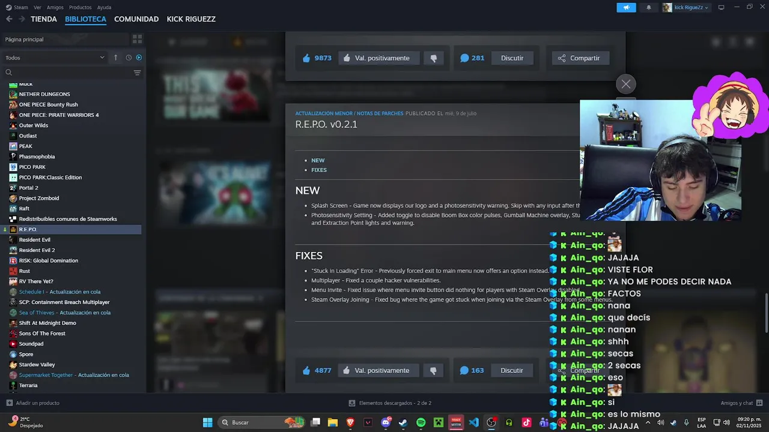This screenshot has width=769, height=432.
Task: Open downloads Elementos descargados status
Action: 390,403
